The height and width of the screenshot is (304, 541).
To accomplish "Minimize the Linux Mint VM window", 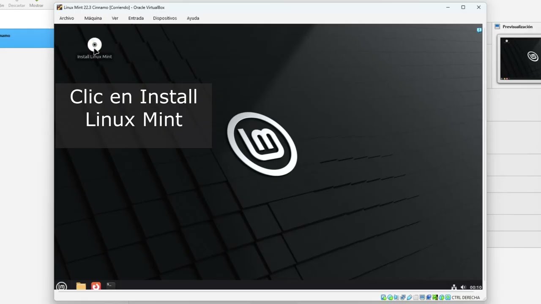I will click(x=448, y=7).
